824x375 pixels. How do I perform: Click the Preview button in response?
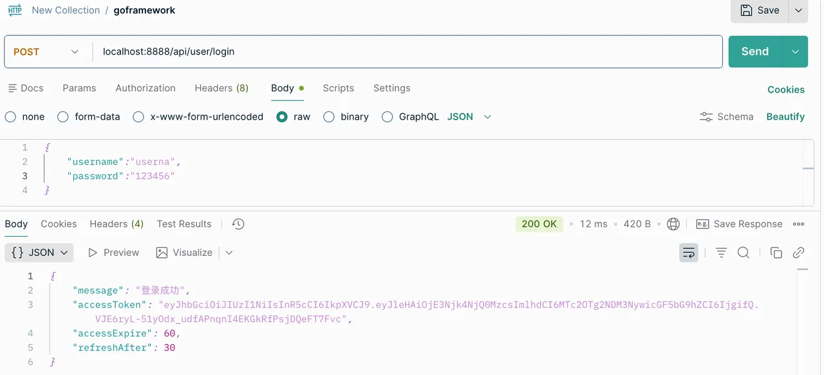tap(113, 253)
